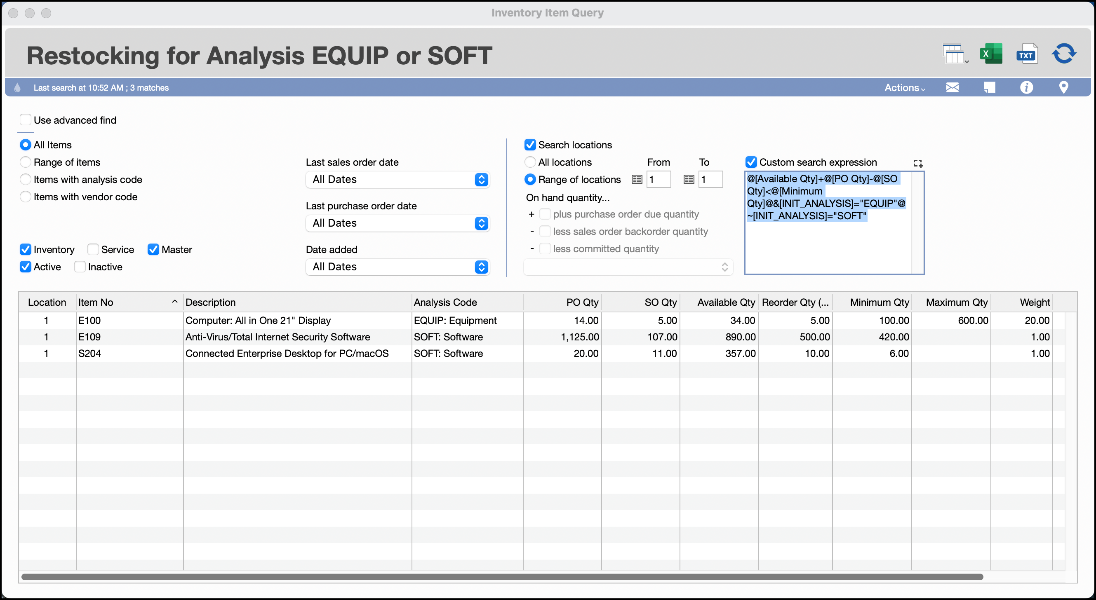Toggle the Service item type checkbox
Viewport: 1096px width, 600px height.
[93, 250]
